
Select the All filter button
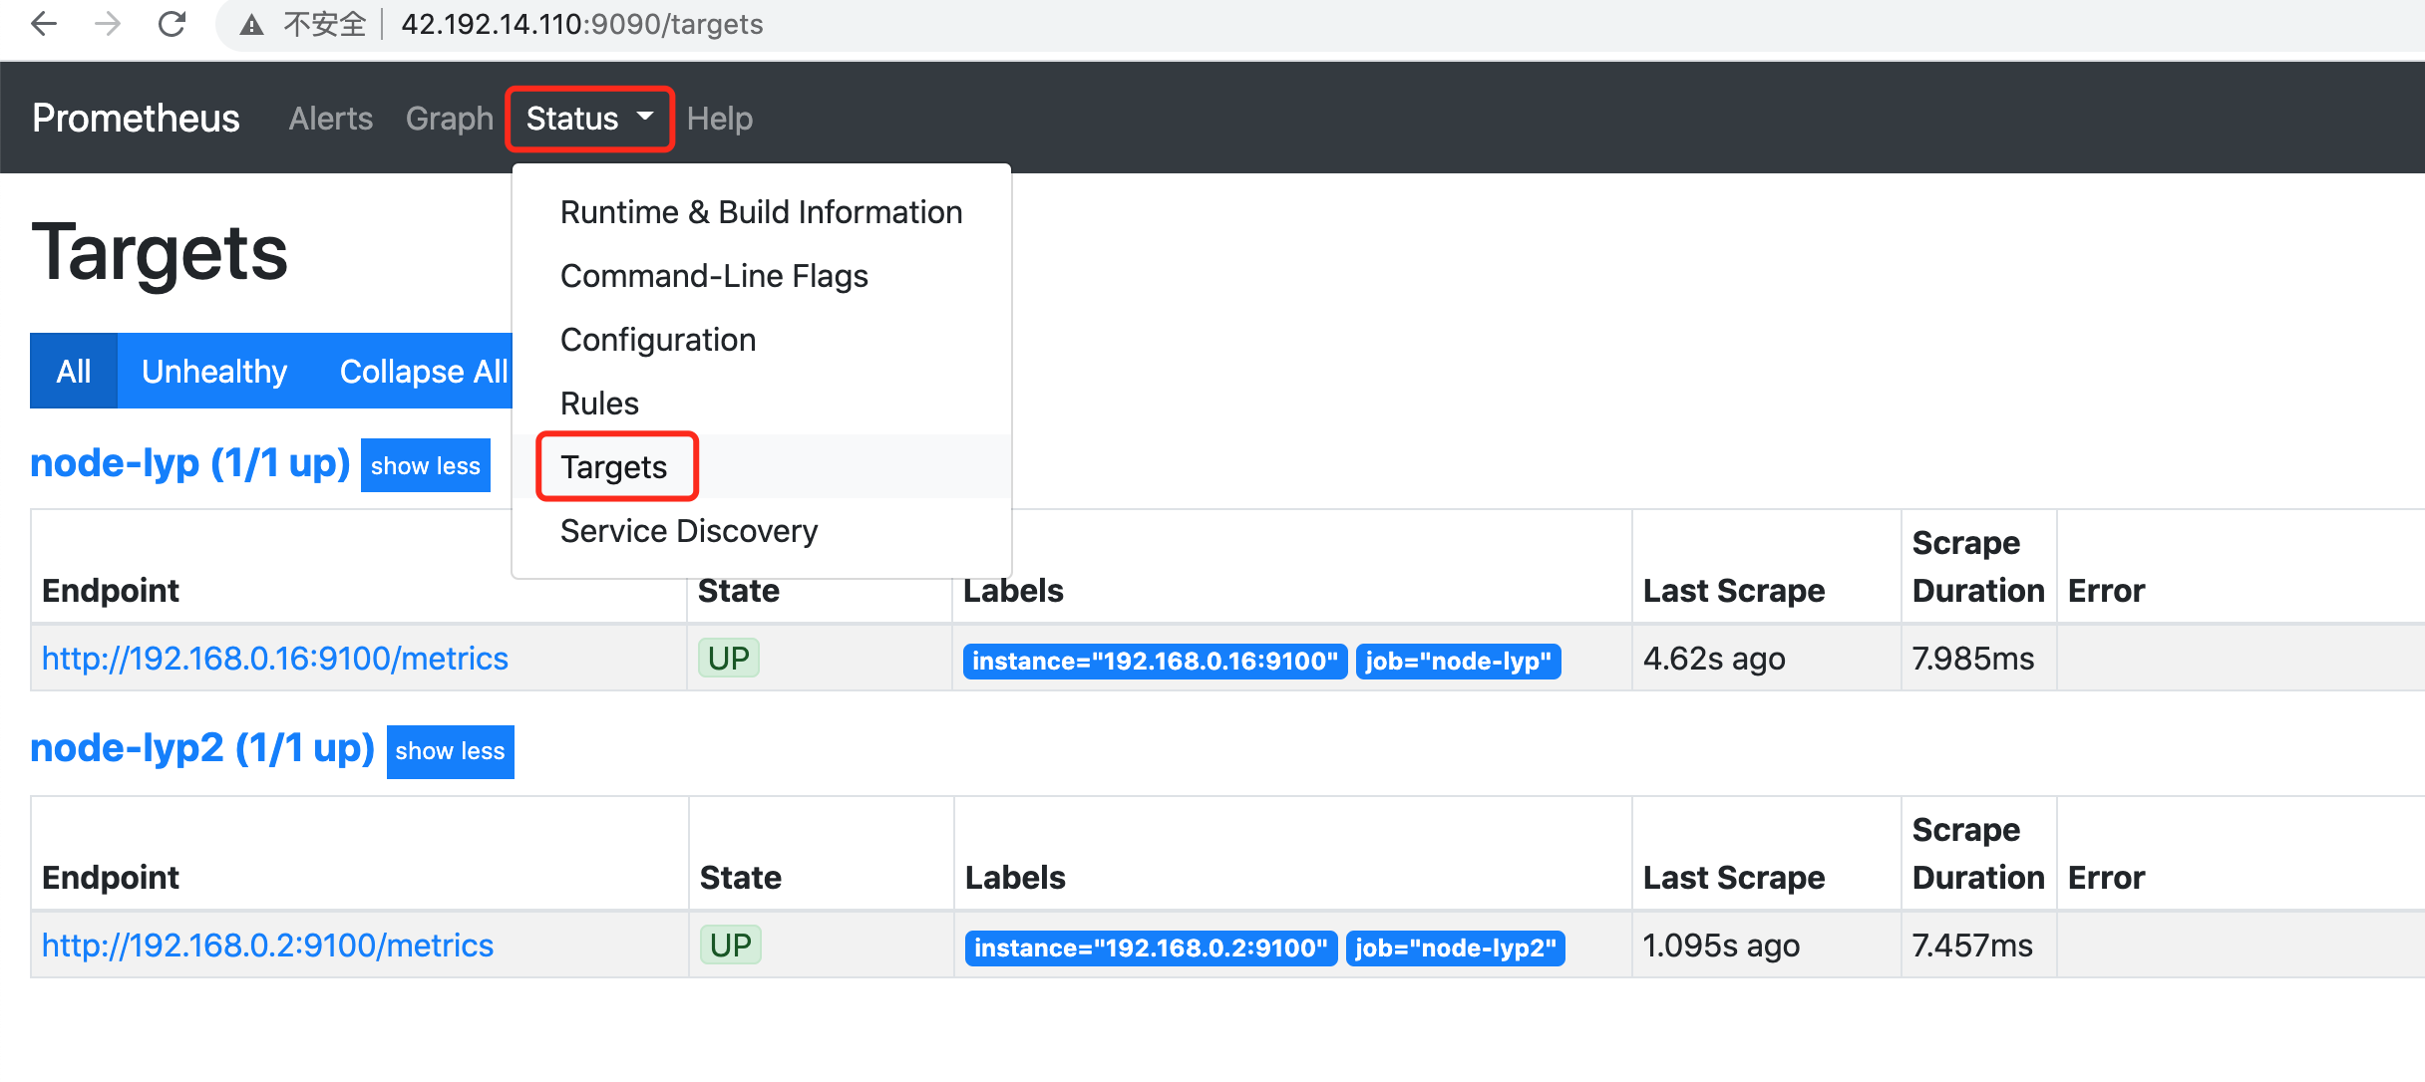click(74, 371)
